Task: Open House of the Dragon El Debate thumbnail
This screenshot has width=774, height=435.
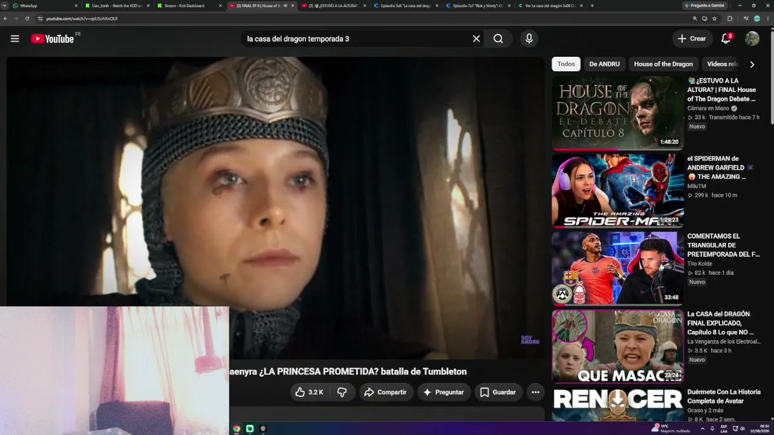Action: [617, 113]
